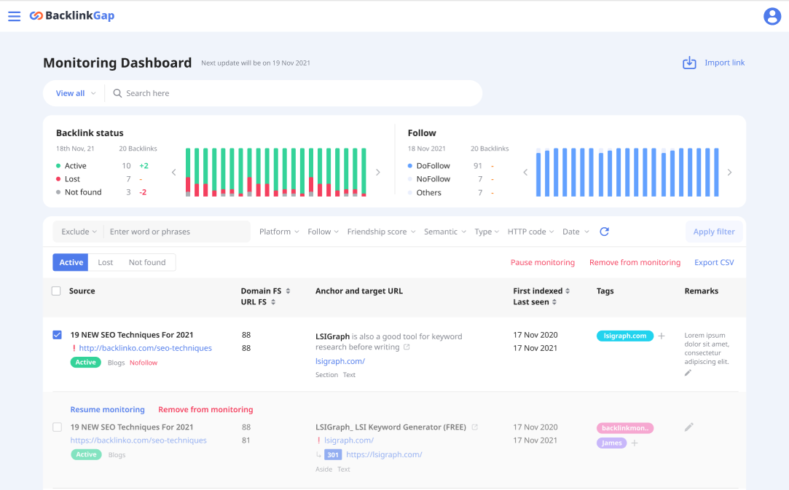Click red warning mark before backlinko.com URL
The width and height of the screenshot is (789, 490).
(74, 348)
